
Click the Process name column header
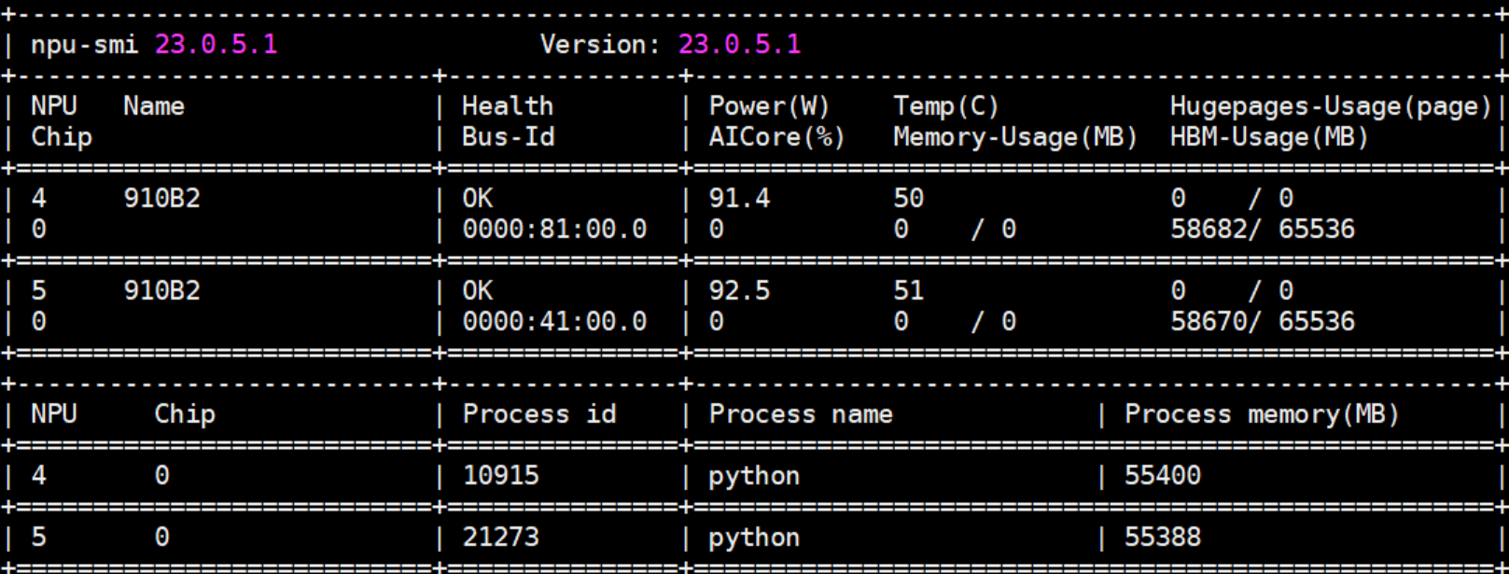coord(800,413)
